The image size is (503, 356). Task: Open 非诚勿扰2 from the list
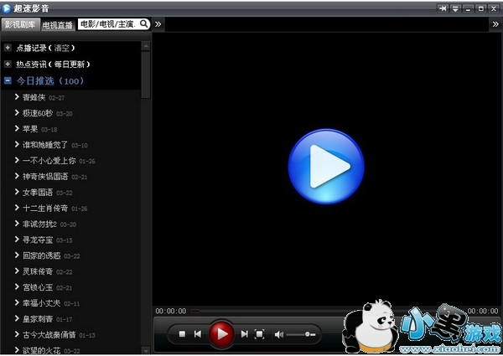(39, 224)
